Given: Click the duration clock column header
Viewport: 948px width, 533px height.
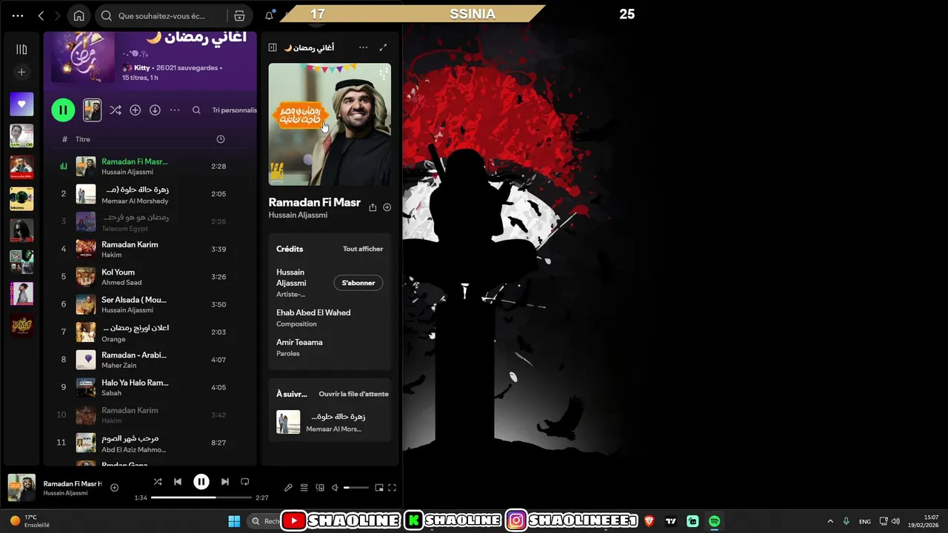Looking at the screenshot, I should click(x=220, y=139).
